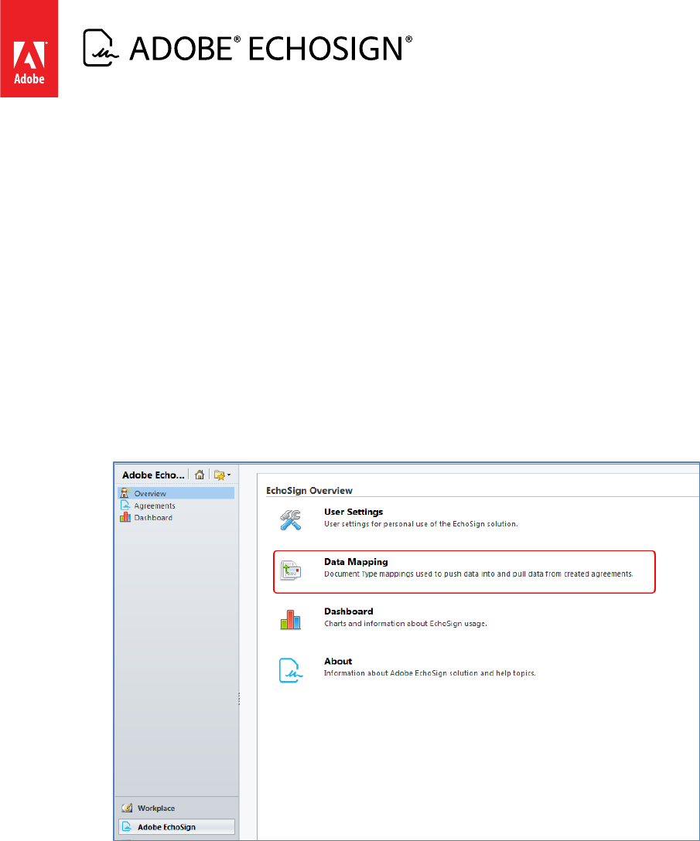Screen dimensions: 700x841
Task: Click the Data Mapping icon
Action: (290, 570)
